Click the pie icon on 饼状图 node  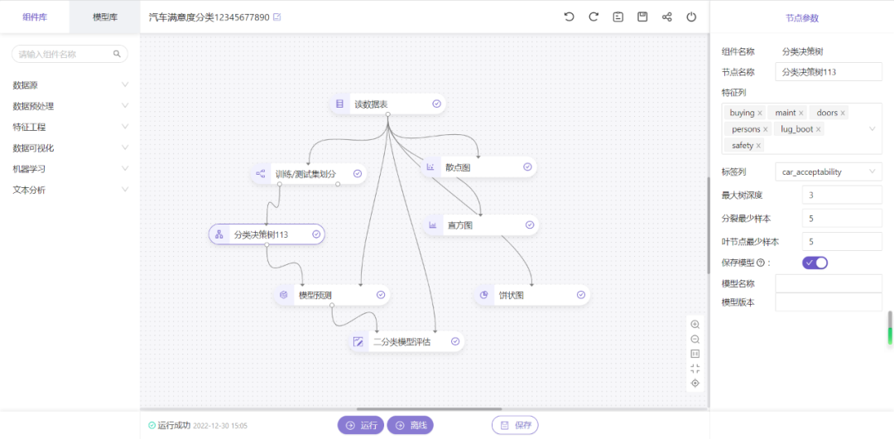484,295
